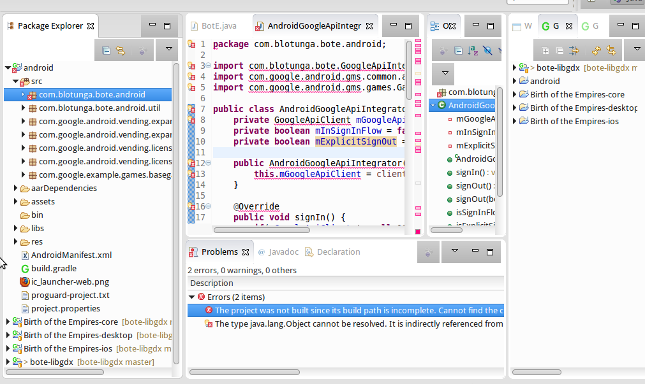Collapse all in Package Explorer toolbar

106,50
